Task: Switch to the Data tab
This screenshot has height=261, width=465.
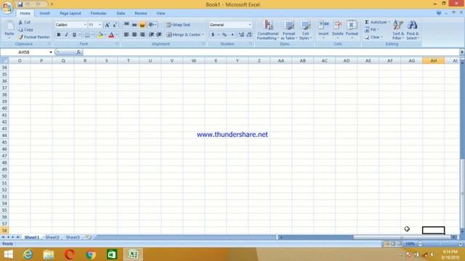Action: pos(121,13)
